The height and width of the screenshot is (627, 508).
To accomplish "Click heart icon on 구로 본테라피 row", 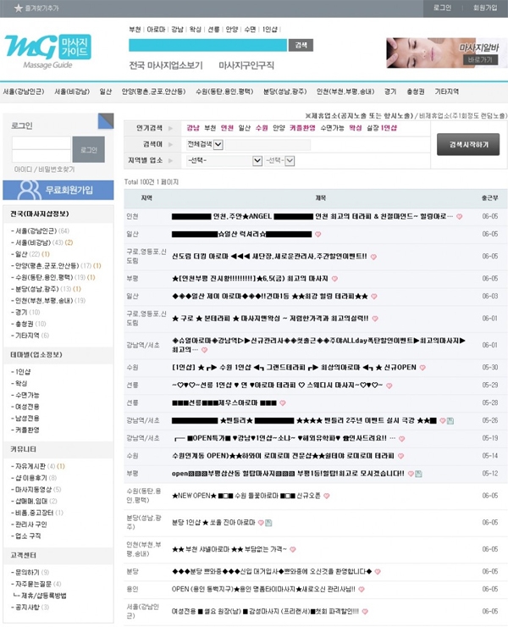I will click(x=375, y=319).
